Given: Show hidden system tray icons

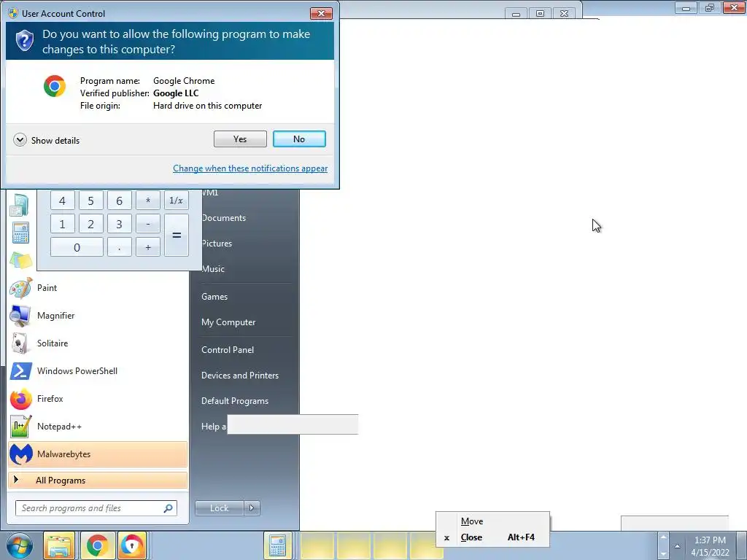Looking at the screenshot, I should click(x=677, y=546).
